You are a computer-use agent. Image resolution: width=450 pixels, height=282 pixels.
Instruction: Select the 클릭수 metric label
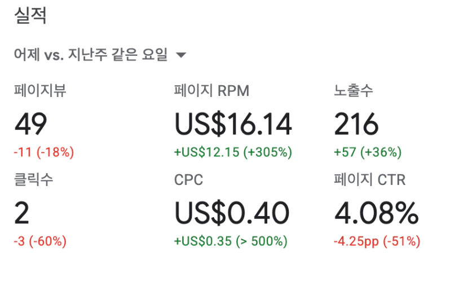pos(34,180)
